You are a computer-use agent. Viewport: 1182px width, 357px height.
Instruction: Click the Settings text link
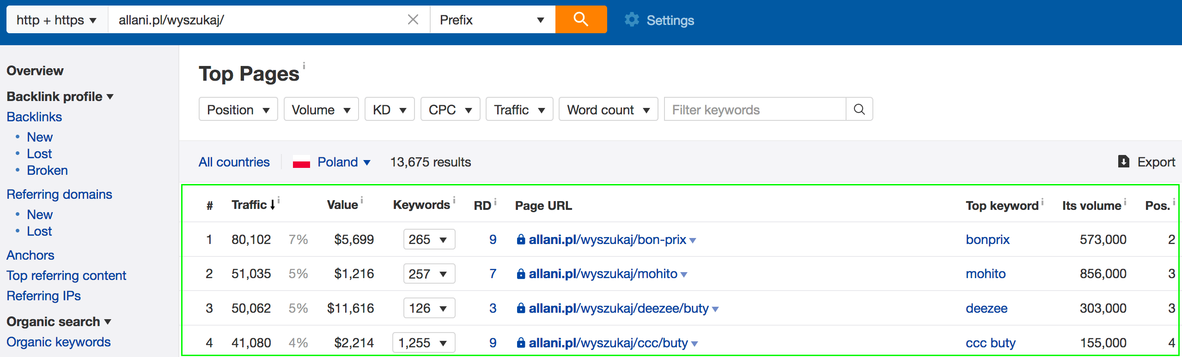pyautogui.click(x=670, y=20)
